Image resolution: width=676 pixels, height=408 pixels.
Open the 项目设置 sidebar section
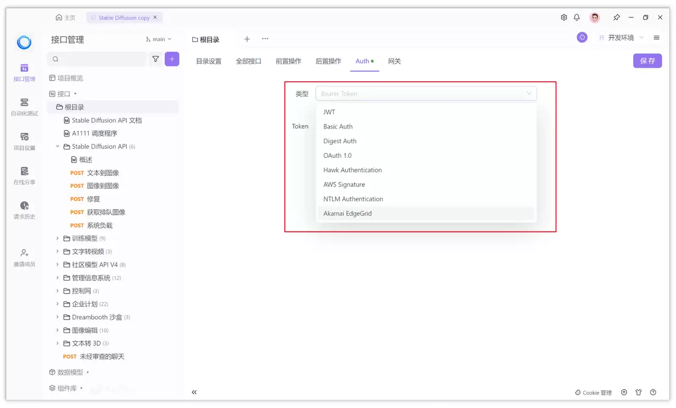click(24, 141)
